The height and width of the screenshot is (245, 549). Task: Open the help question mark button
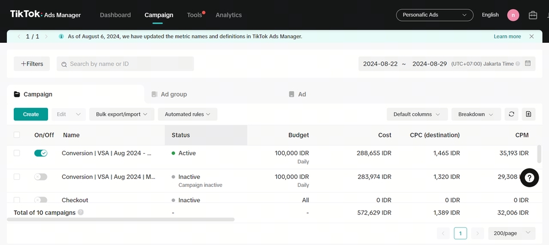(530, 178)
